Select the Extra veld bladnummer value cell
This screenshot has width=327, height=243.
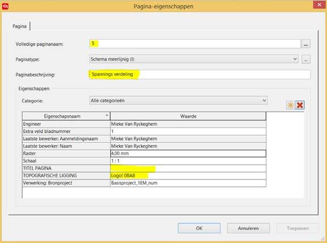point(188,131)
